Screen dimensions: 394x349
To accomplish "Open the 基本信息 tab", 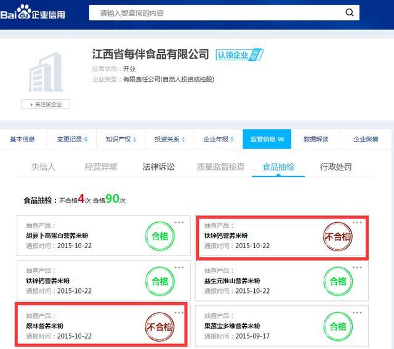I will click(x=22, y=139).
